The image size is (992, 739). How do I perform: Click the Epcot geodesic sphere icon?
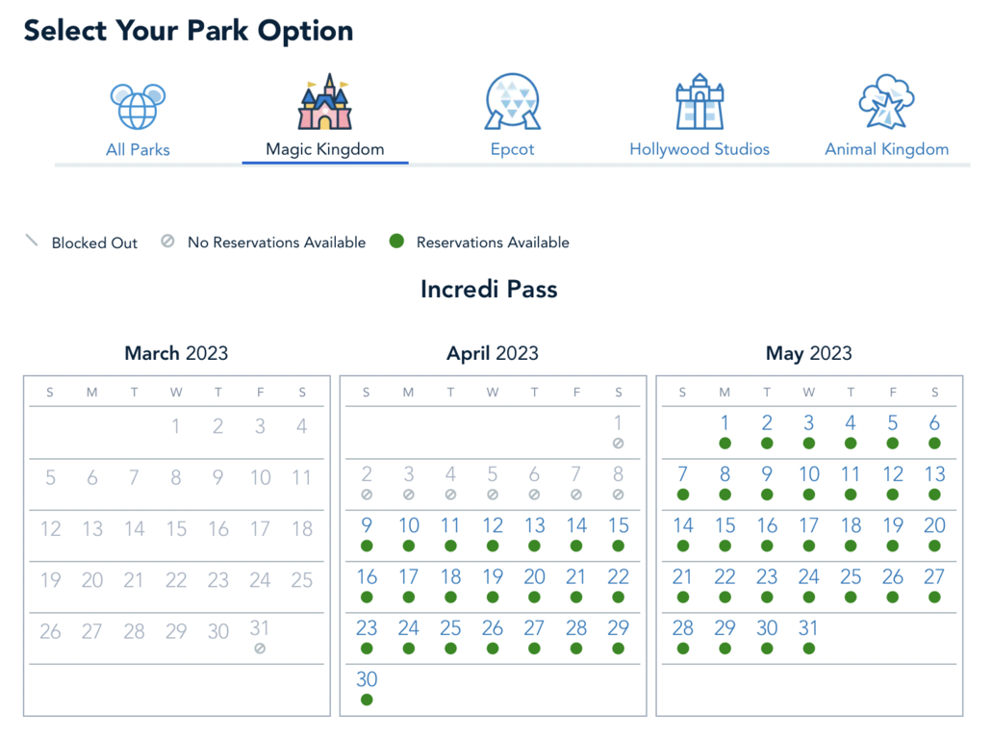(512, 102)
